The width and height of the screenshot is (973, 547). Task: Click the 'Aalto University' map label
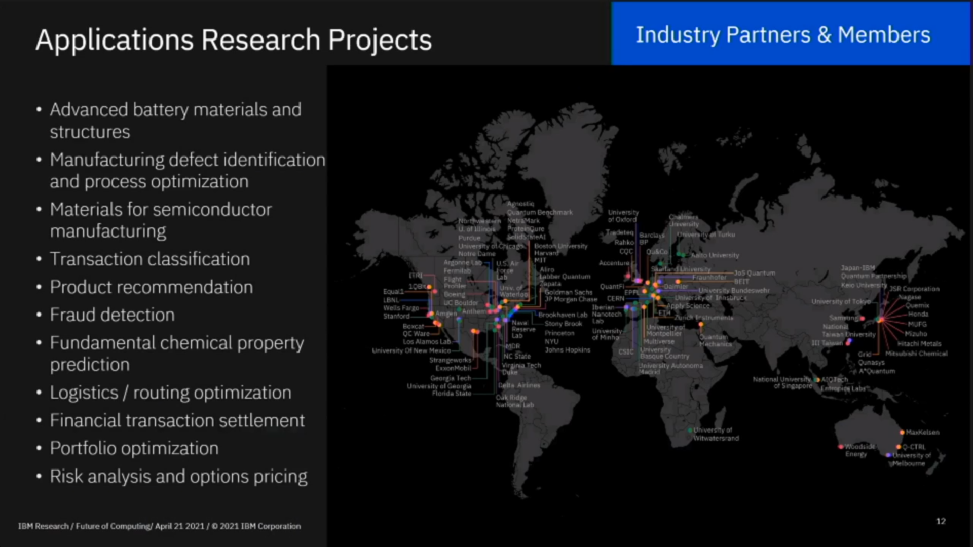pyautogui.click(x=715, y=255)
